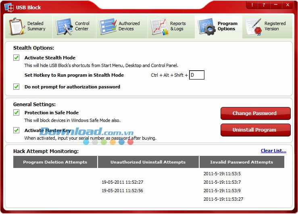Click the Program Options gear icon
This screenshot has height=214, width=298.
tap(207, 27)
